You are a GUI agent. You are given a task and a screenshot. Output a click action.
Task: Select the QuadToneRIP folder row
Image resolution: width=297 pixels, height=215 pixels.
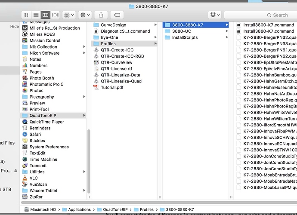(53, 115)
